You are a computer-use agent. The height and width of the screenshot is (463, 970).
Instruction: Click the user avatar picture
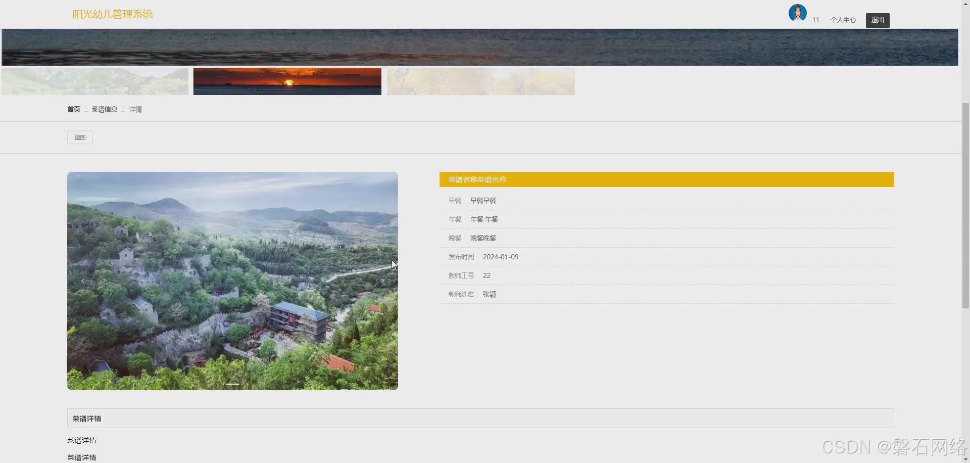click(x=797, y=13)
